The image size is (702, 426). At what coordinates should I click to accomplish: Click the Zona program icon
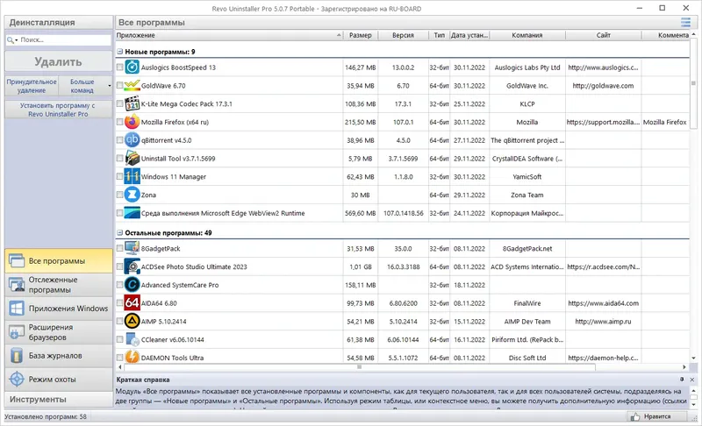[133, 195]
